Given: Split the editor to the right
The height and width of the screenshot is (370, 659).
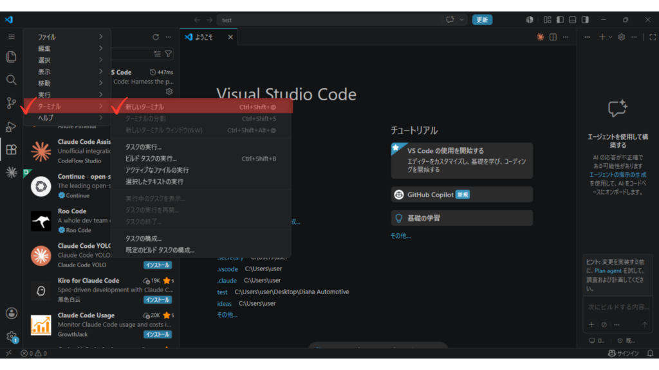Looking at the screenshot, I should [x=553, y=37].
